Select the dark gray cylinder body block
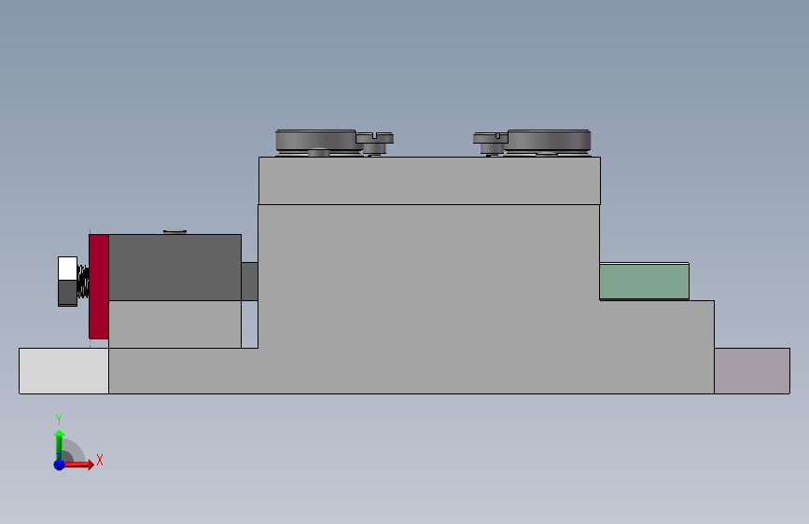Viewport: 809px width, 524px height. click(x=174, y=268)
